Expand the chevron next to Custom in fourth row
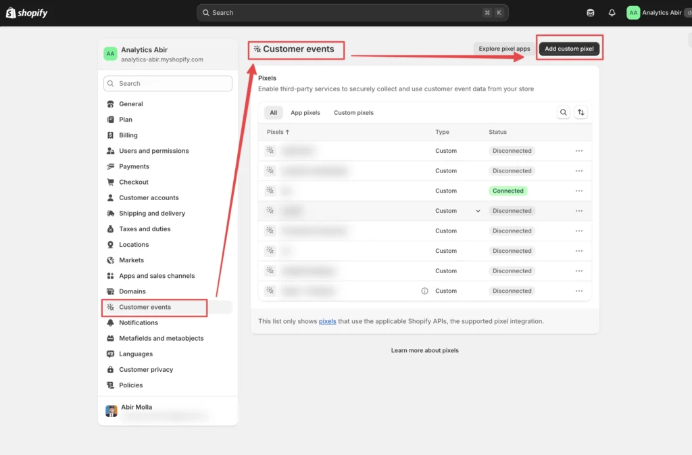The width and height of the screenshot is (692, 455). [x=478, y=211]
